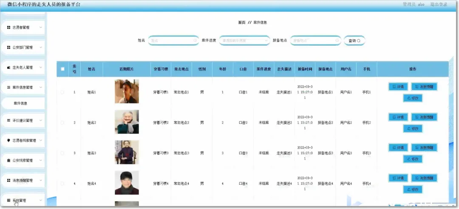Click the magnifier icon in 报备地点 field
Viewport: 459px width, 209px height.
(x=337, y=41)
